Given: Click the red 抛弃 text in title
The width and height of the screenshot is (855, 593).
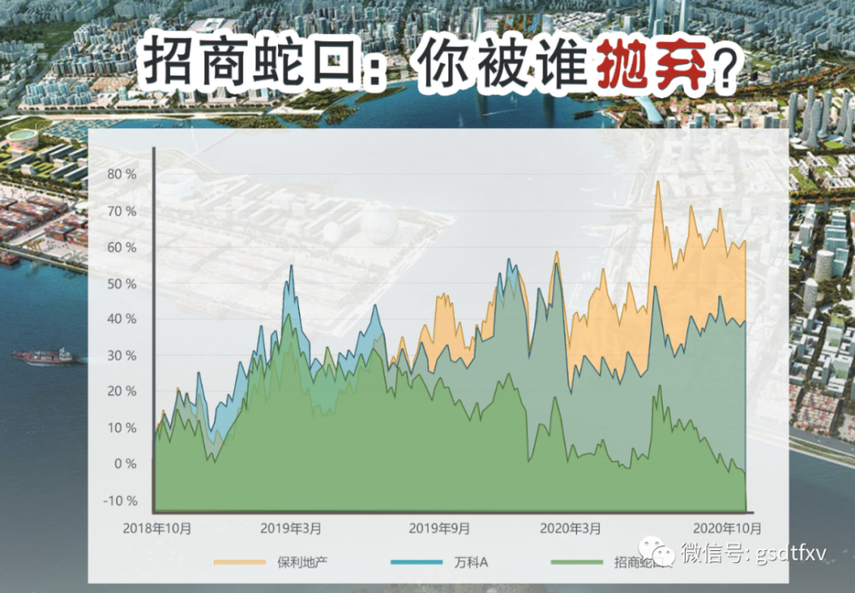Looking at the screenshot, I should (652, 64).
